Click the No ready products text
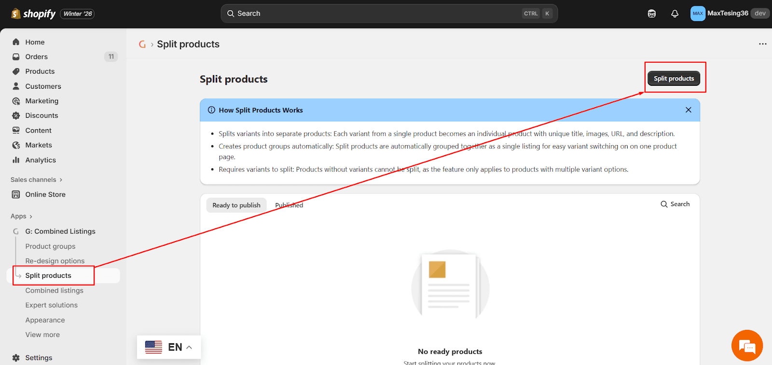This screenshot has width=772, height=365. click(450, 351)
